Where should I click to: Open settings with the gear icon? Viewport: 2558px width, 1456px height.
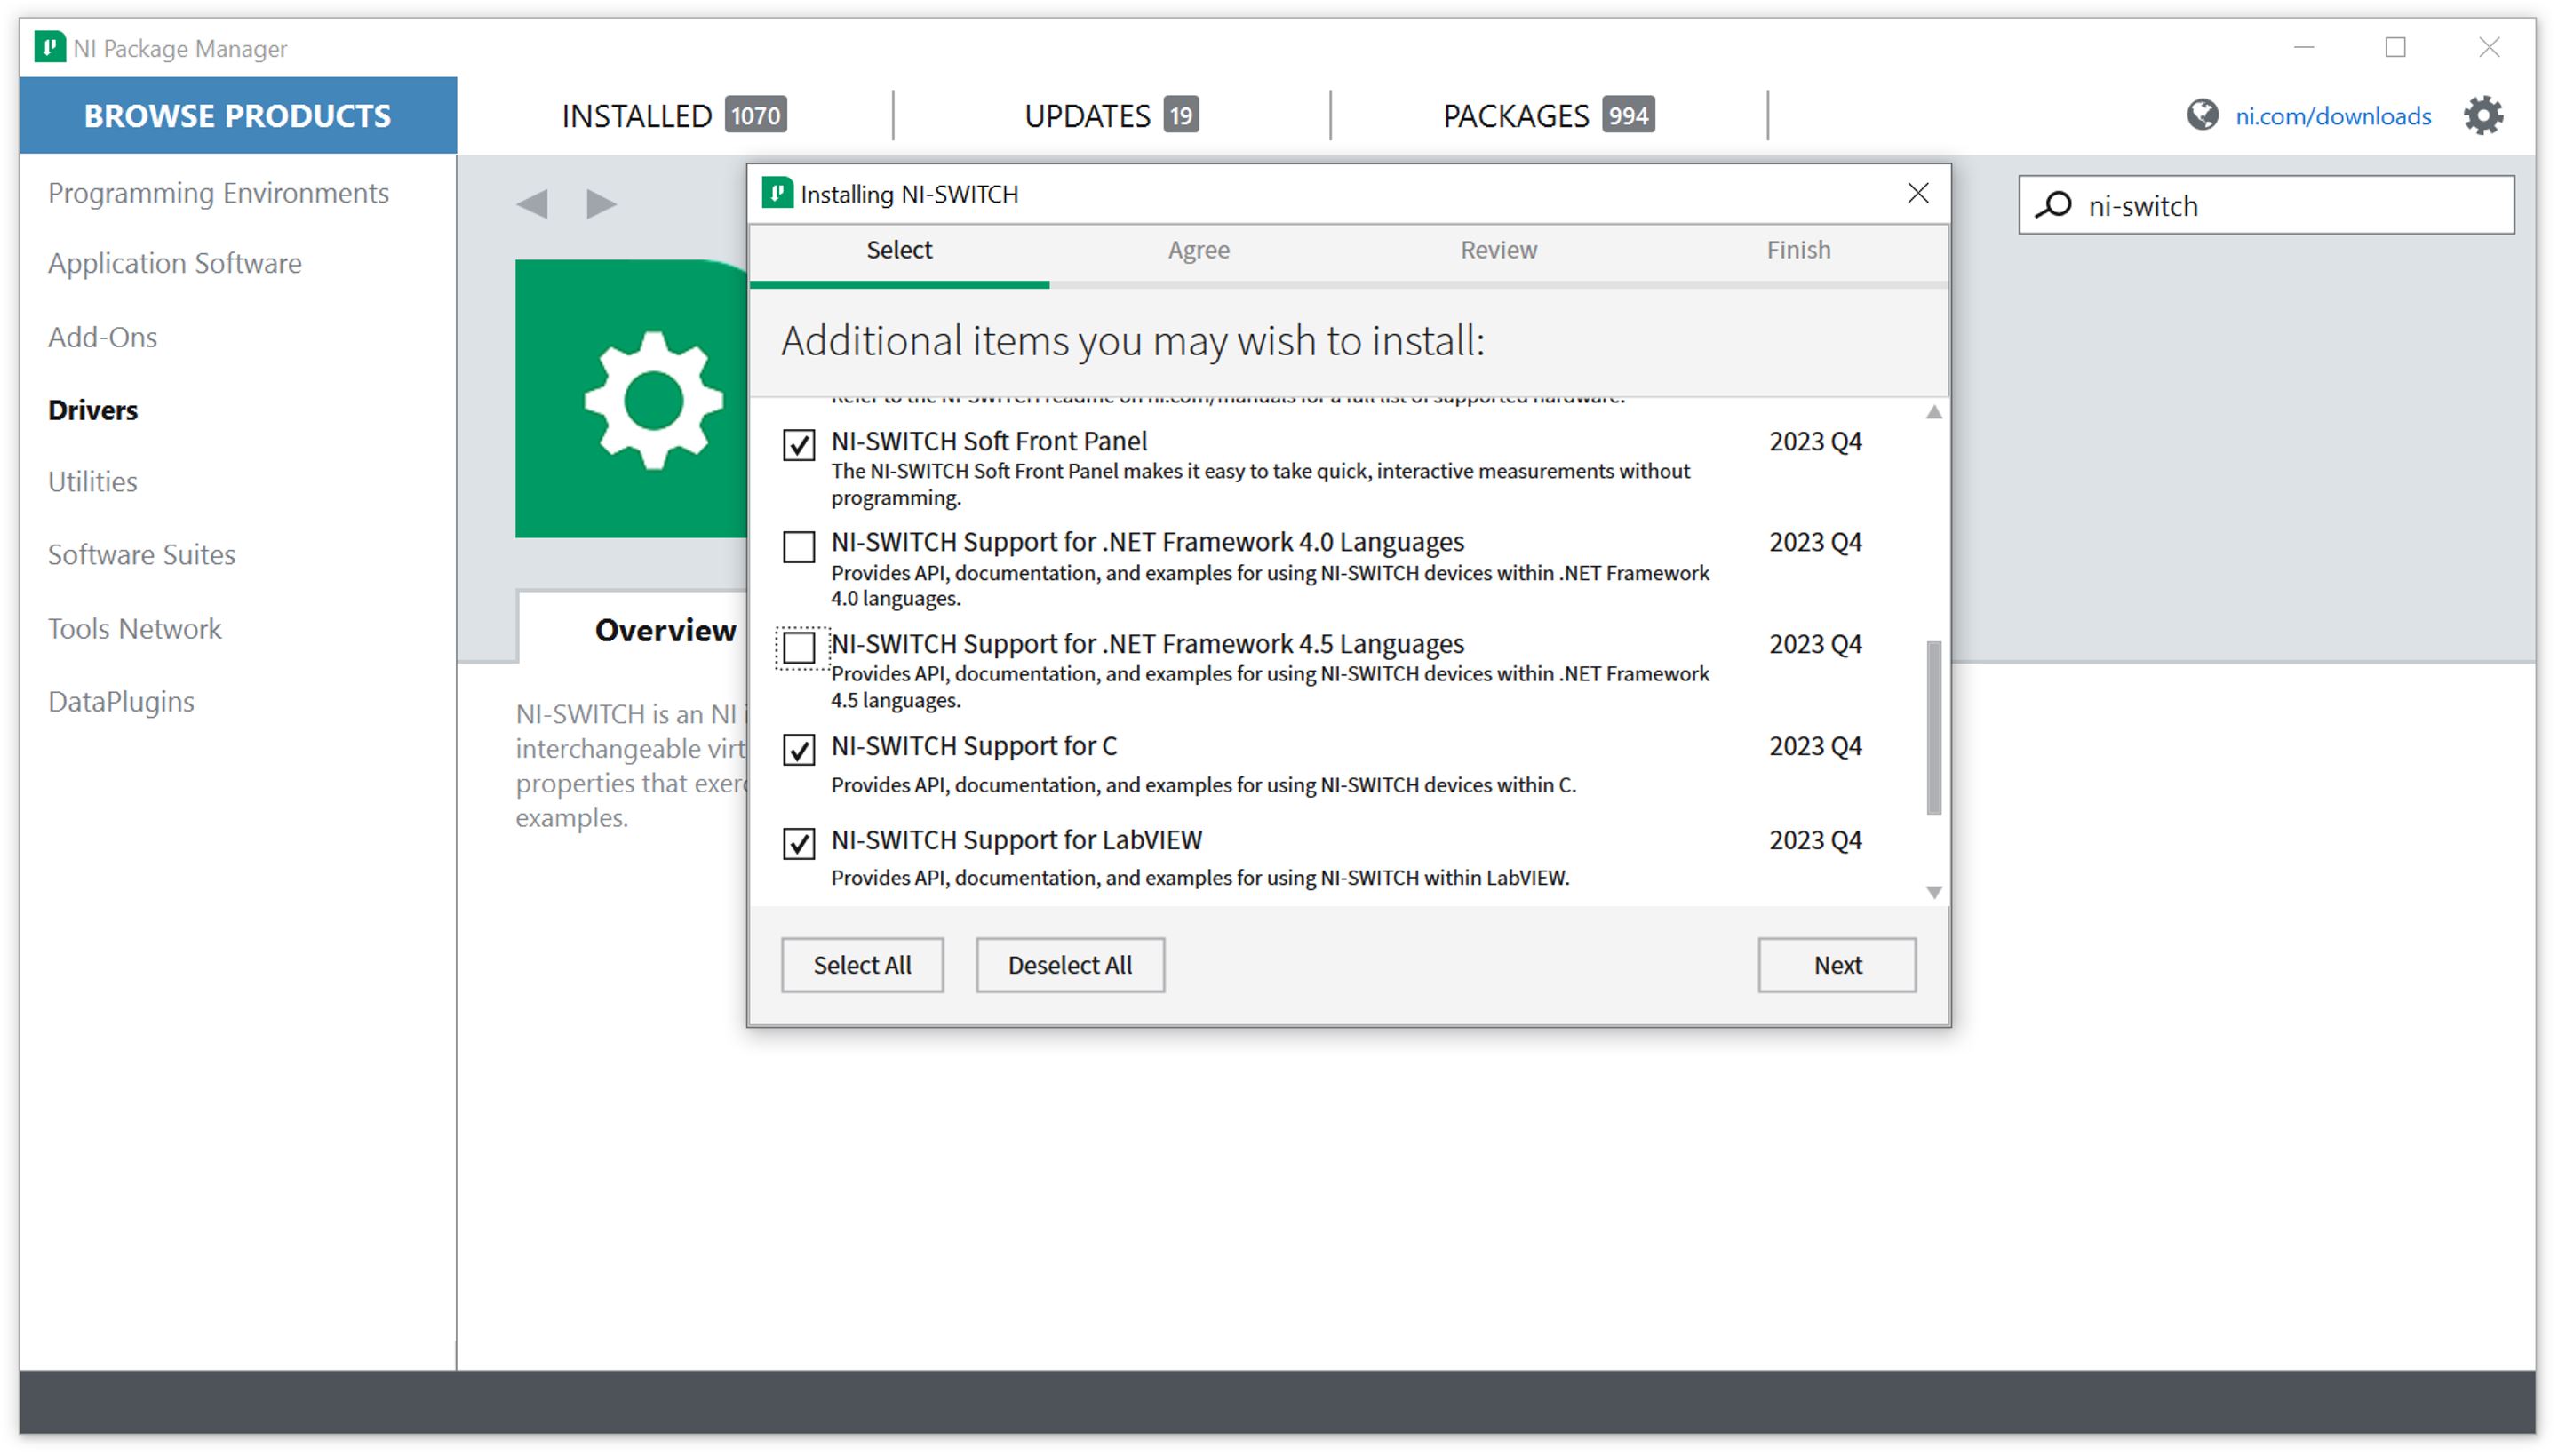pos(2482,116)
